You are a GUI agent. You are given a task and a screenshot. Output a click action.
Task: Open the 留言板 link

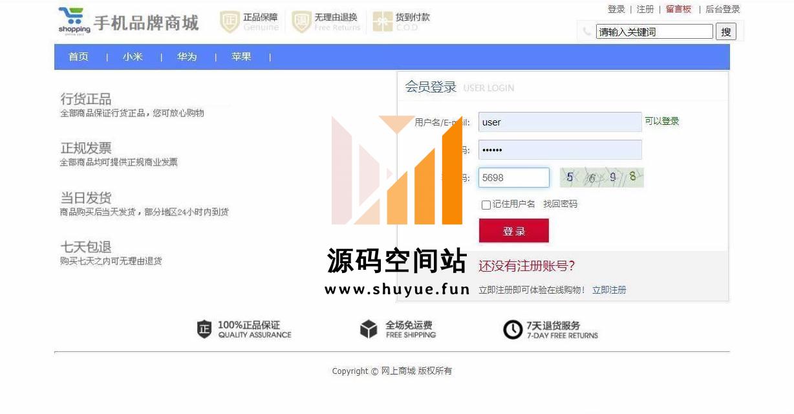(x=678, y=9)
